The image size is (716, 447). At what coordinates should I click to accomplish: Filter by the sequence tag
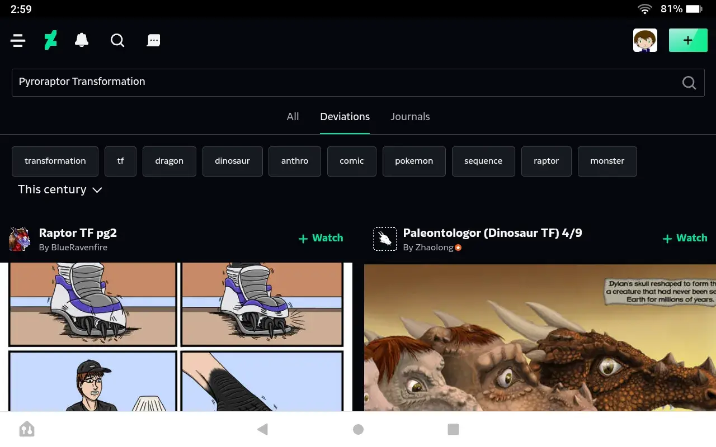pyautogui.click(x=483, y=161)
